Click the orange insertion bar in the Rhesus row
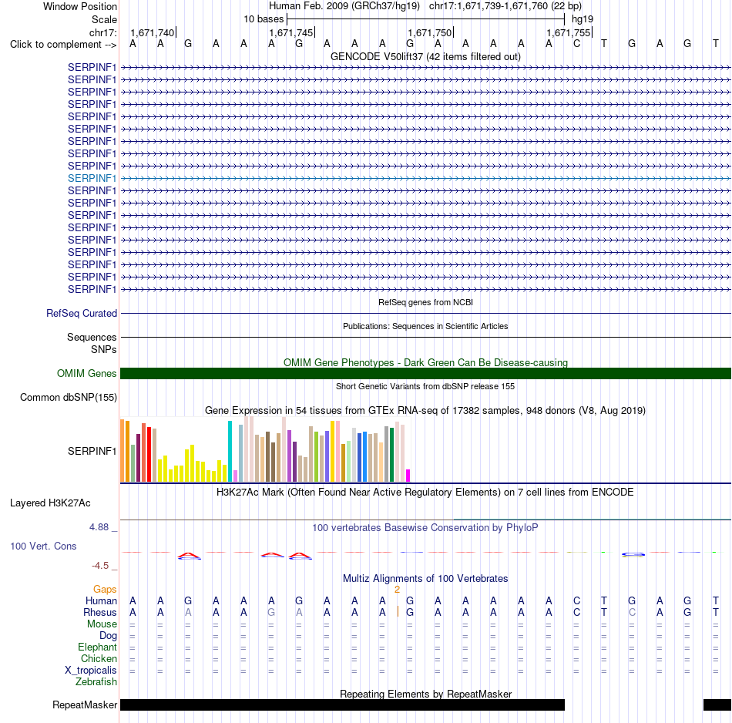This screenshot has width=732, height=723. point(398,612)
